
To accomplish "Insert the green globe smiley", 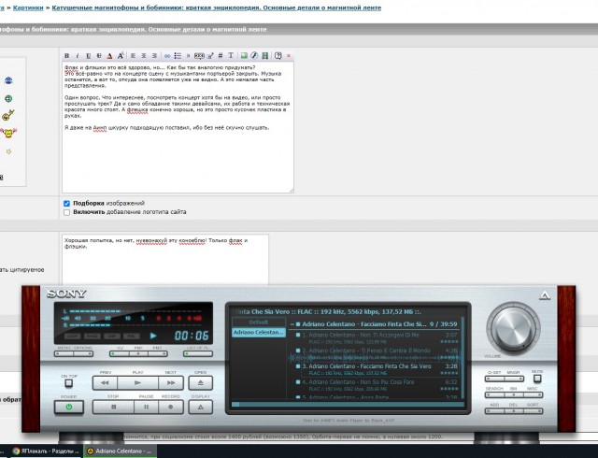I will pos(8,98).
